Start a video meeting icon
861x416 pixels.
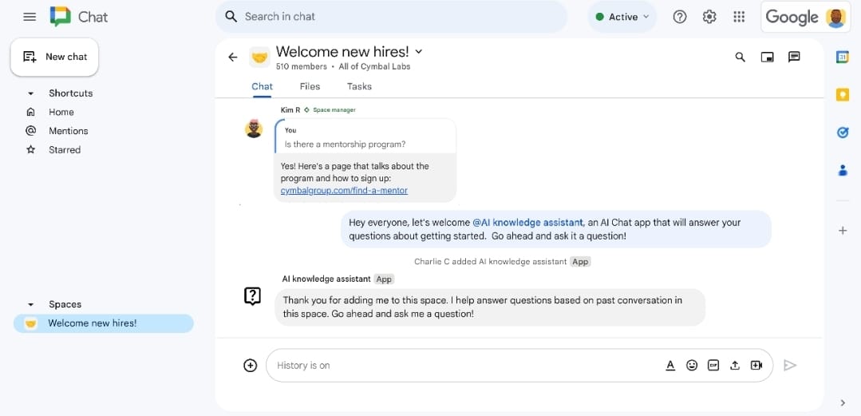coord(756,365)
